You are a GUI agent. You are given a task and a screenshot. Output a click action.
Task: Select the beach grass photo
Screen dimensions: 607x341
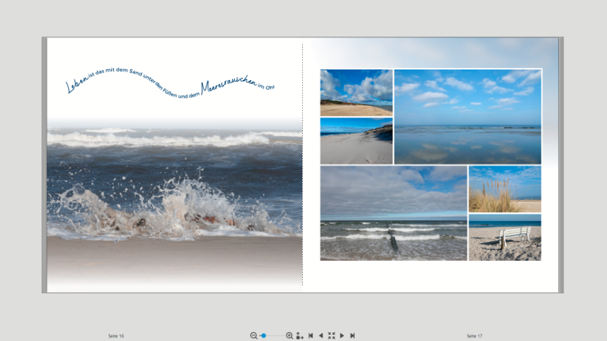click(x=504, y=189)
